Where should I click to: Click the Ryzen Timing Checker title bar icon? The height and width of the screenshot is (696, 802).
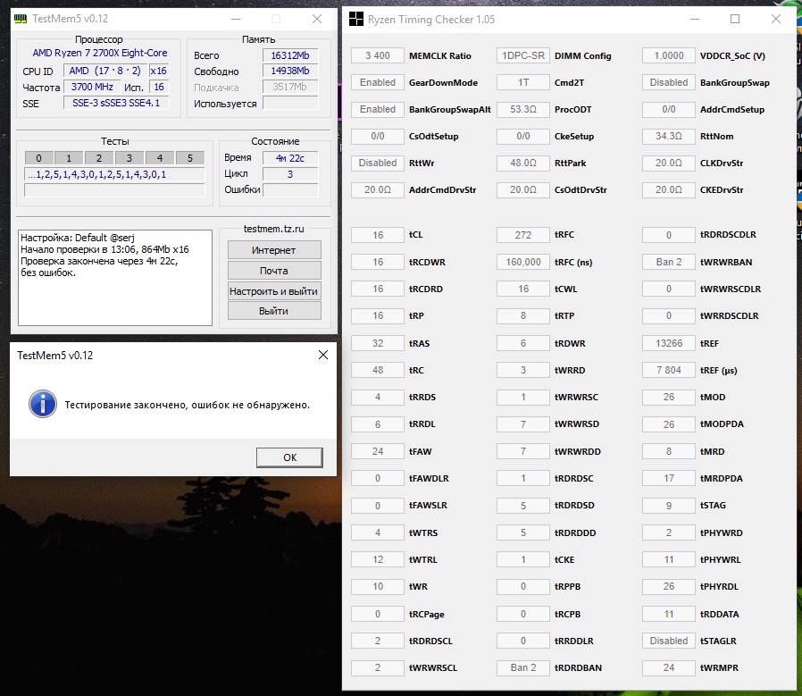(356, 20)
